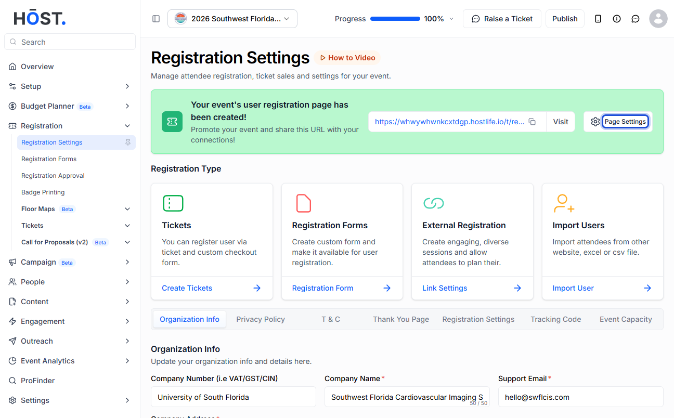
Task: Expand the Content menu chevron
Action: point(127,302)
